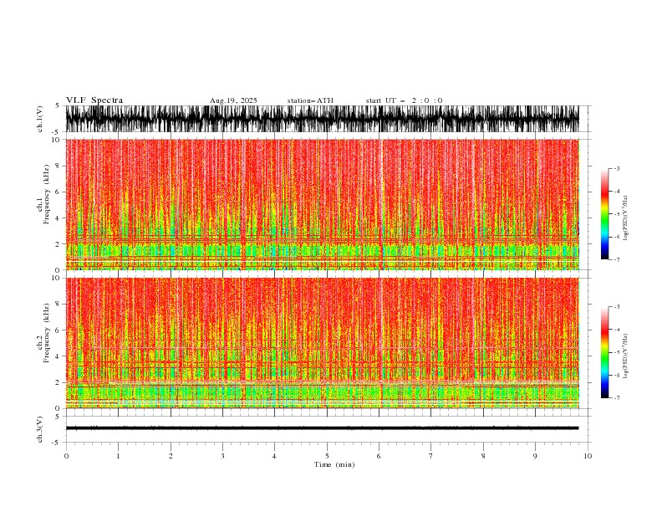662x512 pixels.
Task: Click time axis tick label '5'
Action: pyautogui.click(x=327, y=456)
